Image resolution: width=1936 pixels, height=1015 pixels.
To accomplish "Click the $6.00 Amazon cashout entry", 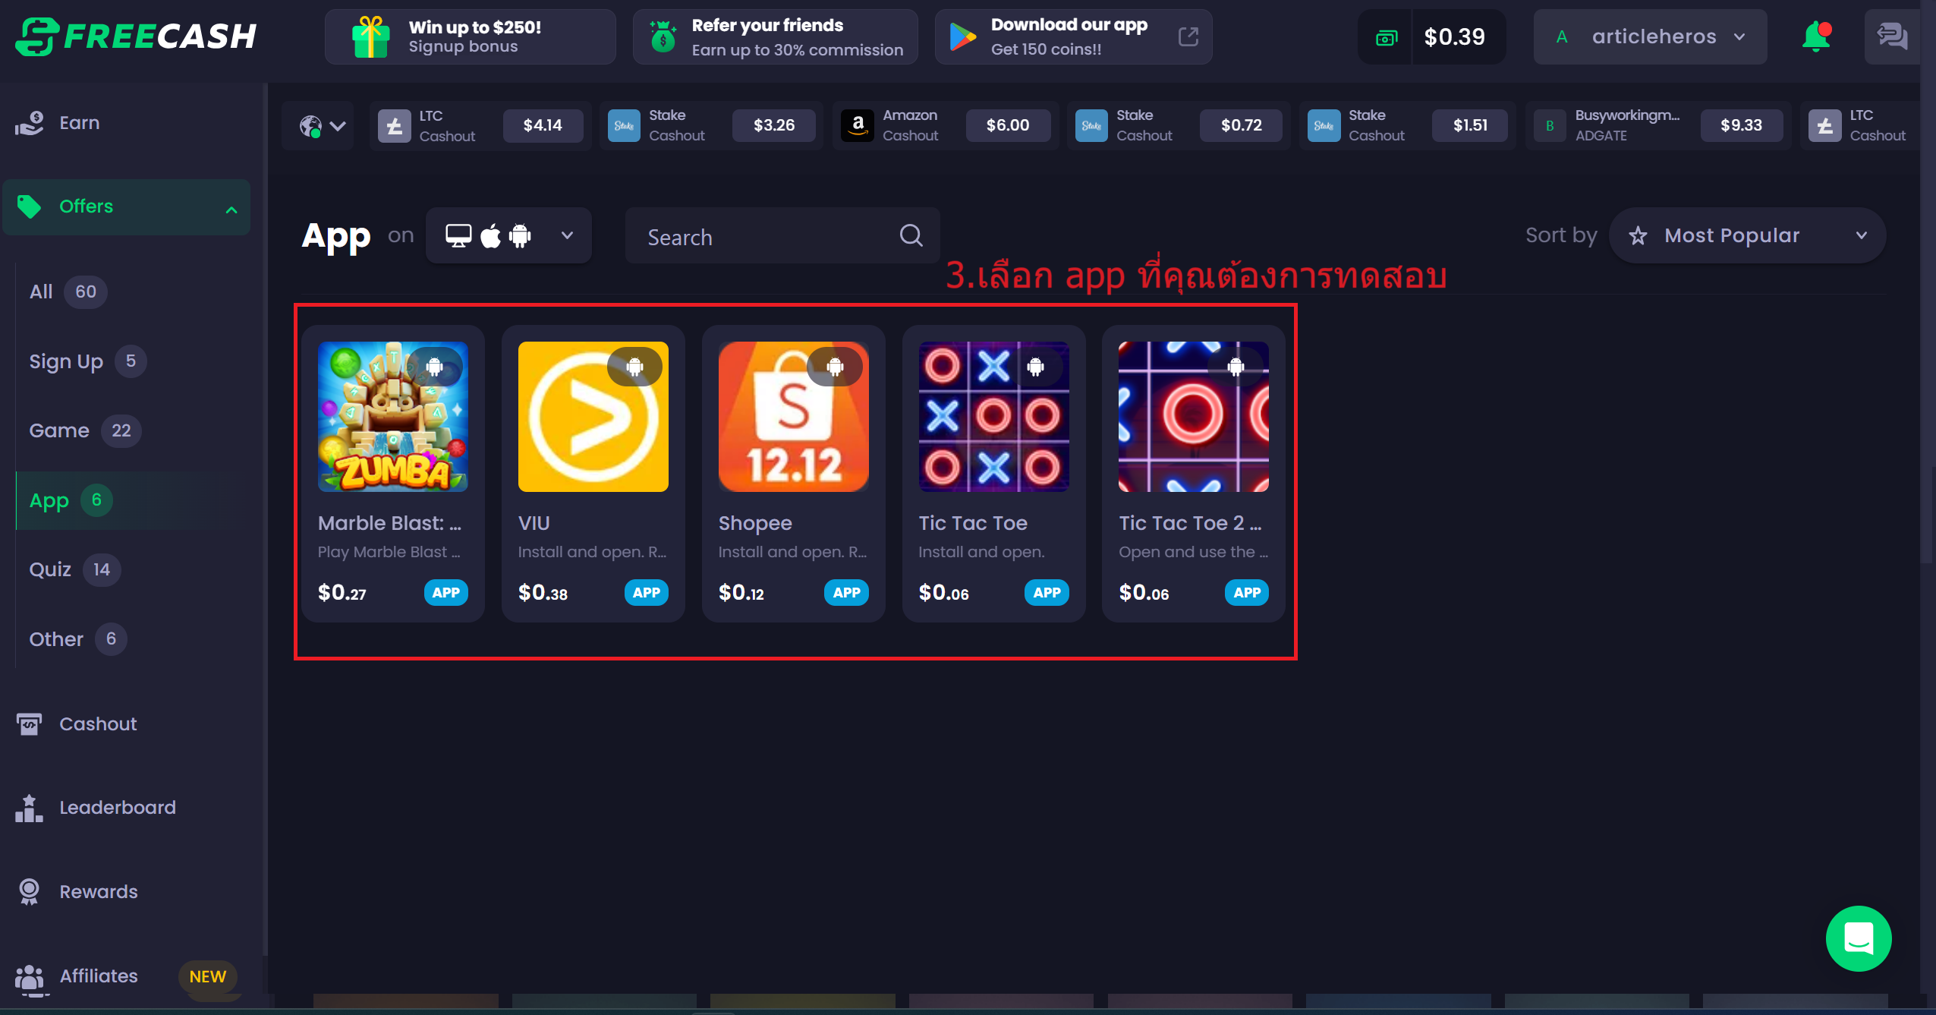I will [944, 126].
